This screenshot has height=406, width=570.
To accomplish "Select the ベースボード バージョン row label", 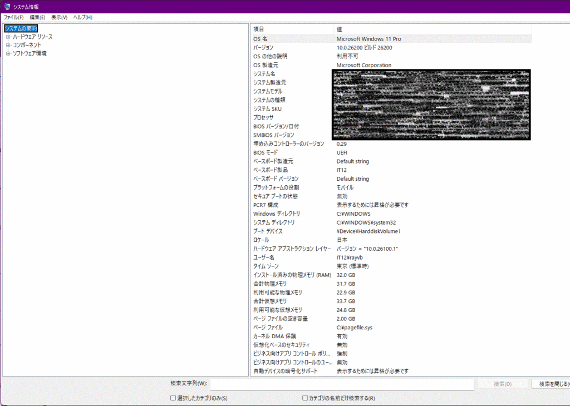I will (x=276, y=179).
